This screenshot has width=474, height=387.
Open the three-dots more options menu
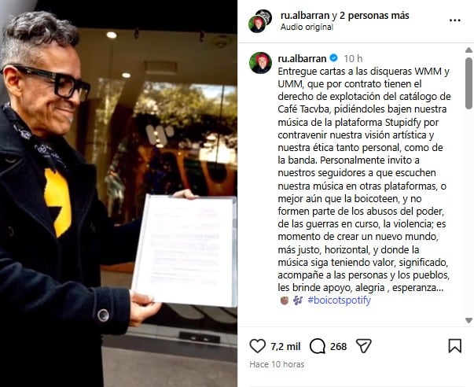coord(455,20)
